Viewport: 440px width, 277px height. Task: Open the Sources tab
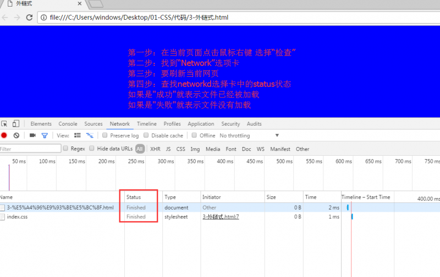coord(94,124)
